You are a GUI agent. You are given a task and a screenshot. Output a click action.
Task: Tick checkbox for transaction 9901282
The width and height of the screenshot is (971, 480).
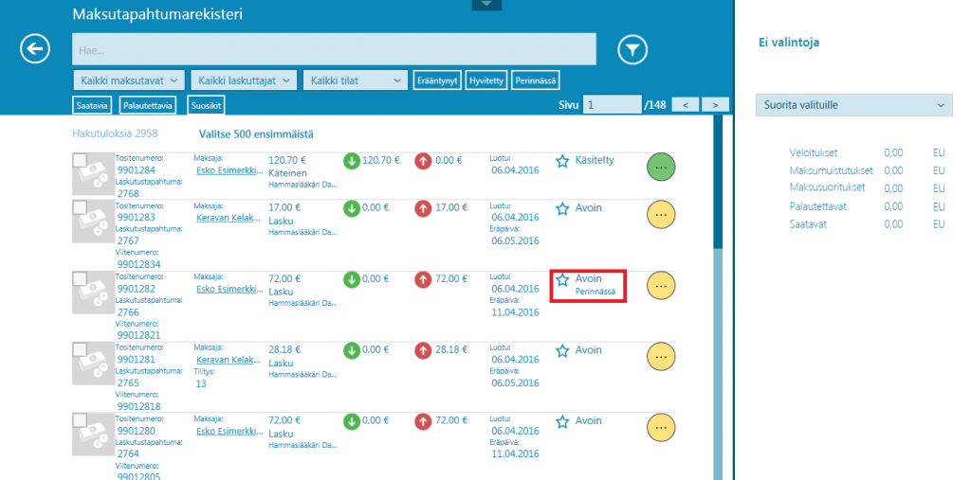(82, 278)
